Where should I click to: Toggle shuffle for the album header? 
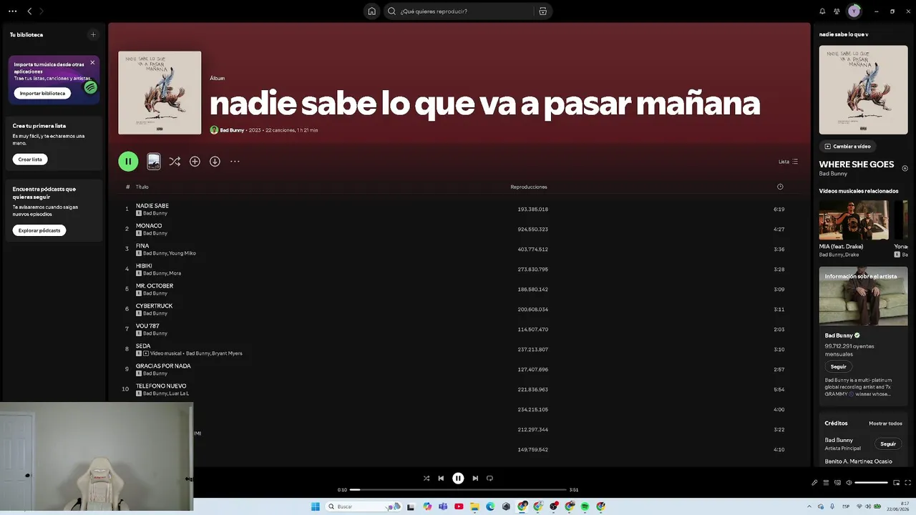pyautogui.click(x=175, y=162)
